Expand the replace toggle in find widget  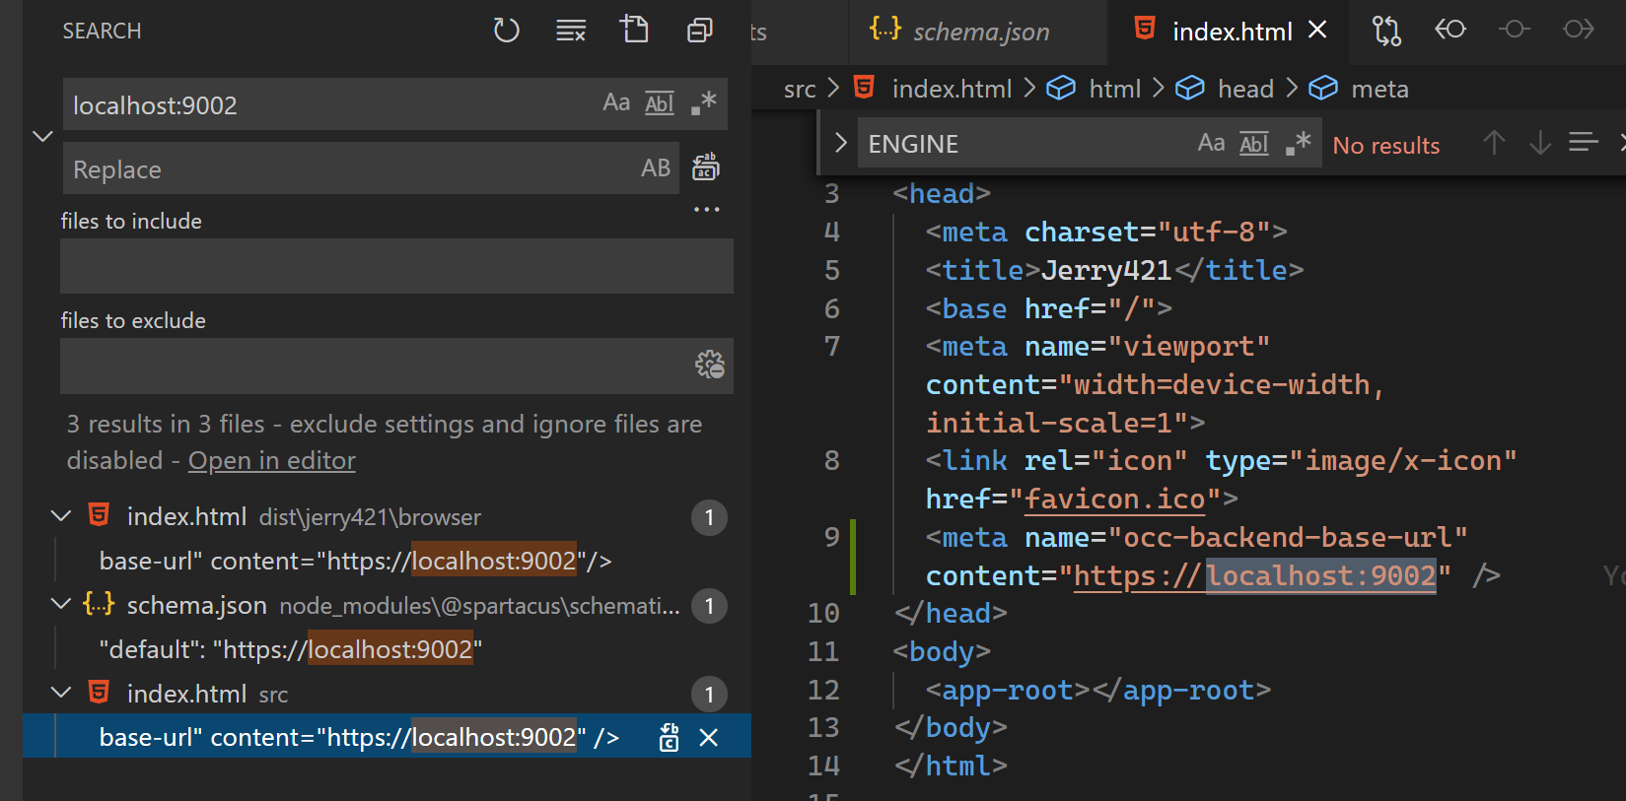840,144
